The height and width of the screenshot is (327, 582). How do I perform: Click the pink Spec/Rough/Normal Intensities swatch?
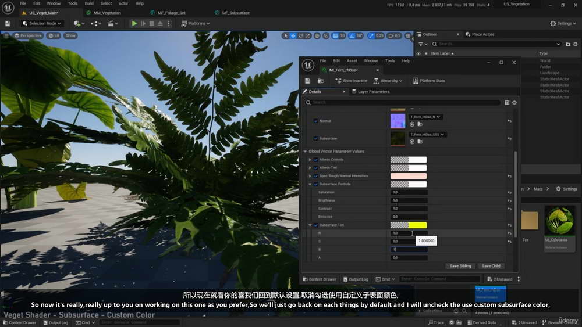409,176
